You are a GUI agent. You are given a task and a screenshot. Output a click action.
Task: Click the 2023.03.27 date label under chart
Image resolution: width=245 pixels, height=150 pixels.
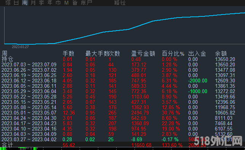point(20,47)
